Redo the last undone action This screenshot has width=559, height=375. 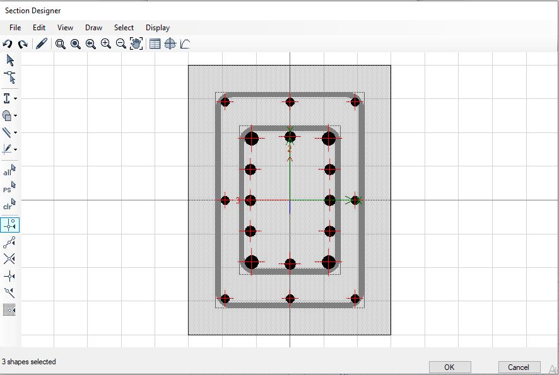point(23,44)
